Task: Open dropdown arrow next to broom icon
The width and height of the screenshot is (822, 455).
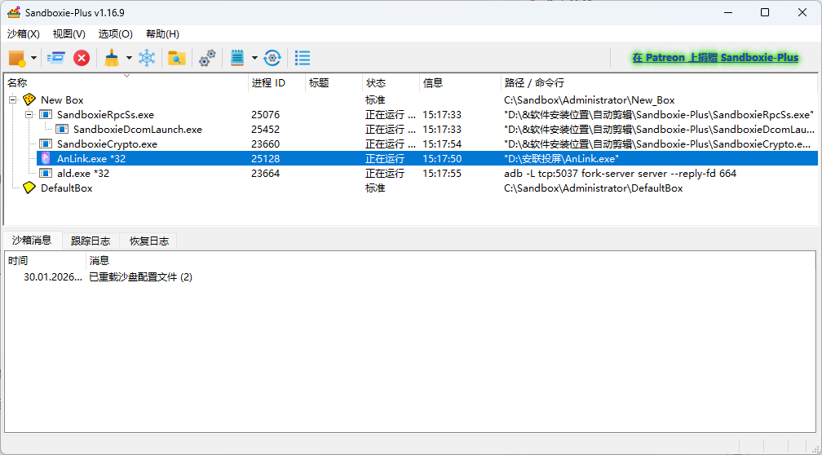Action: [x=129, y=59]
